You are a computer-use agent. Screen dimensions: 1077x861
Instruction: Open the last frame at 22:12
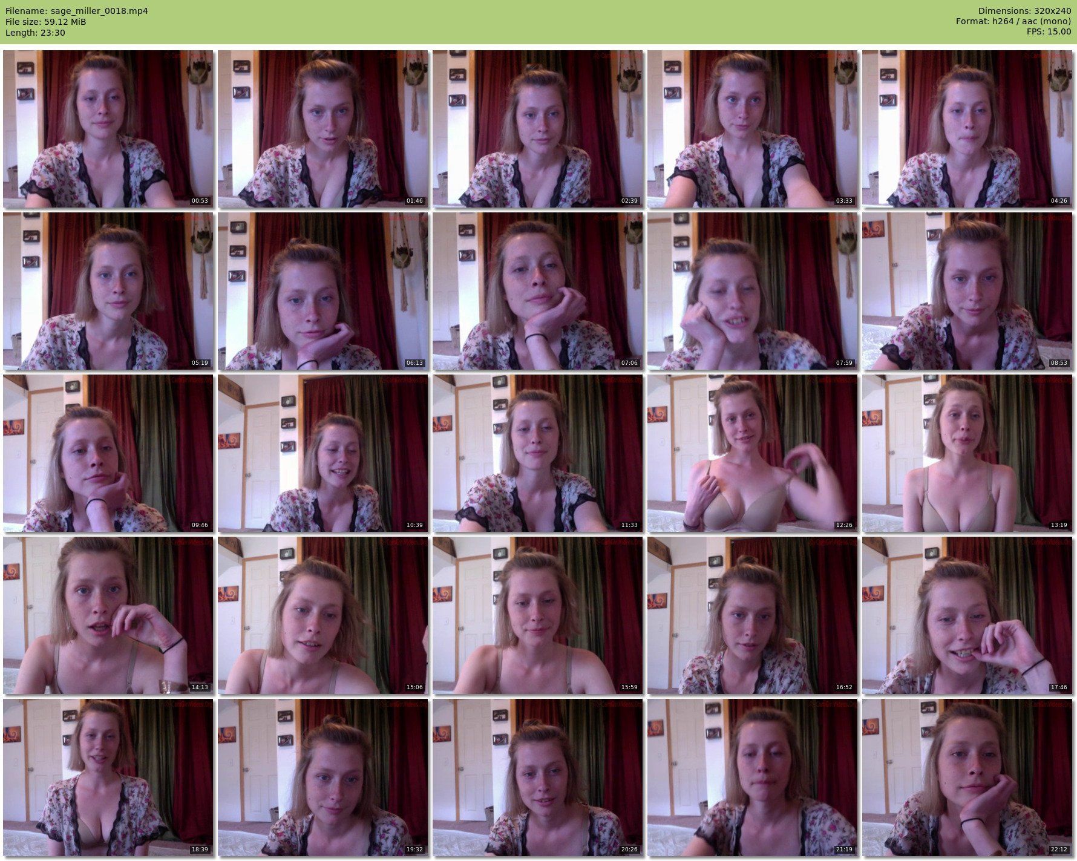[x=967, y=778]
